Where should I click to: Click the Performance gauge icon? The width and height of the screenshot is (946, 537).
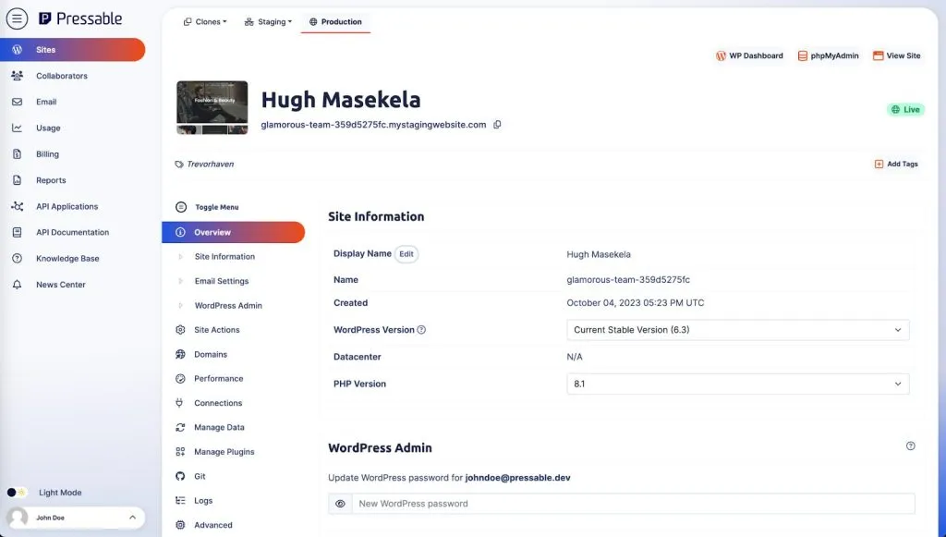(x=180, y=378)
